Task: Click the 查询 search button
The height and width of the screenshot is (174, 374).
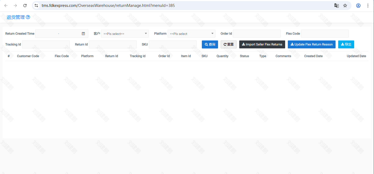Action: coord(210,44)
